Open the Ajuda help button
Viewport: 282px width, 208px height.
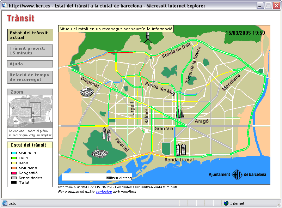click(x=30, y=64)
